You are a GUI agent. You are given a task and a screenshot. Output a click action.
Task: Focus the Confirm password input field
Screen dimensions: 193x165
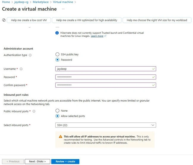click(x=106, y=85)
